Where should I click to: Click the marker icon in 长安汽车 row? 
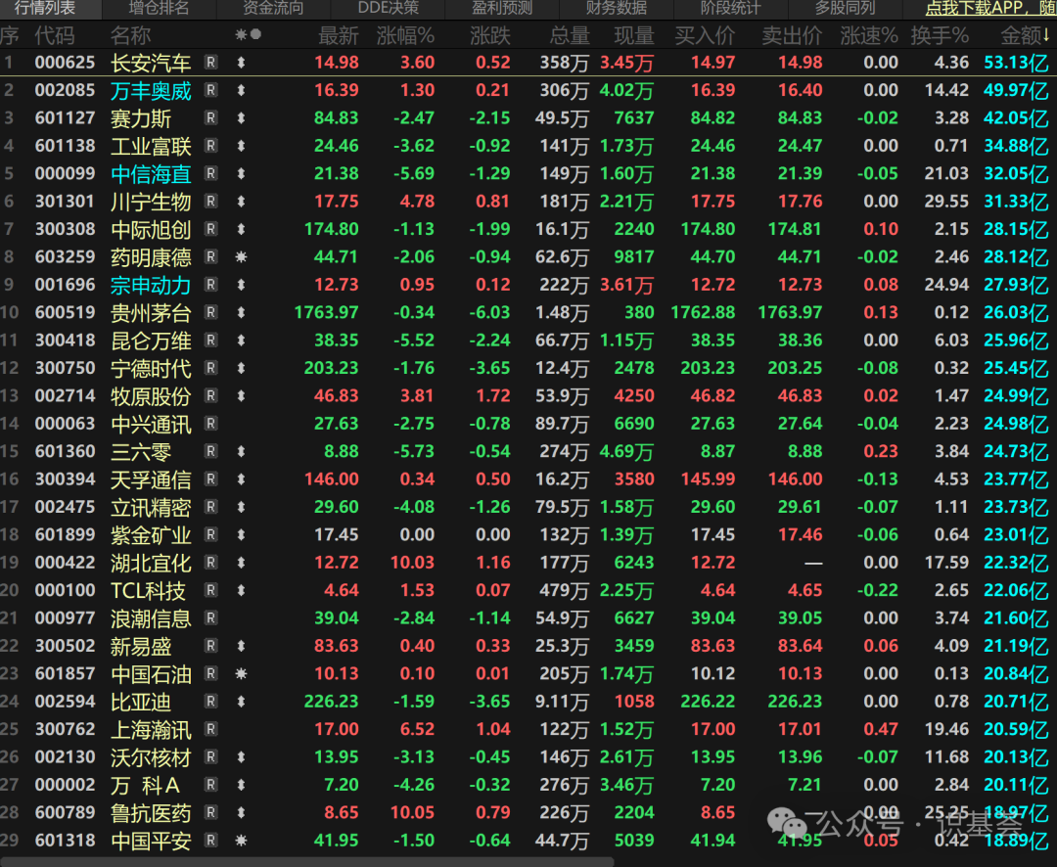(x=242, y=63)
